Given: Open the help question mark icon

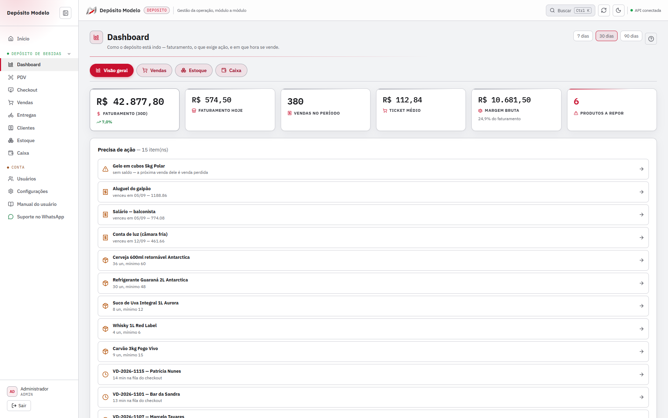Looking at the screenshot, I should pos(651,39).
